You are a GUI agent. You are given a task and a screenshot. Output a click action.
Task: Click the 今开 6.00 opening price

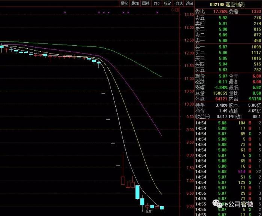click(x=257, y=76)
